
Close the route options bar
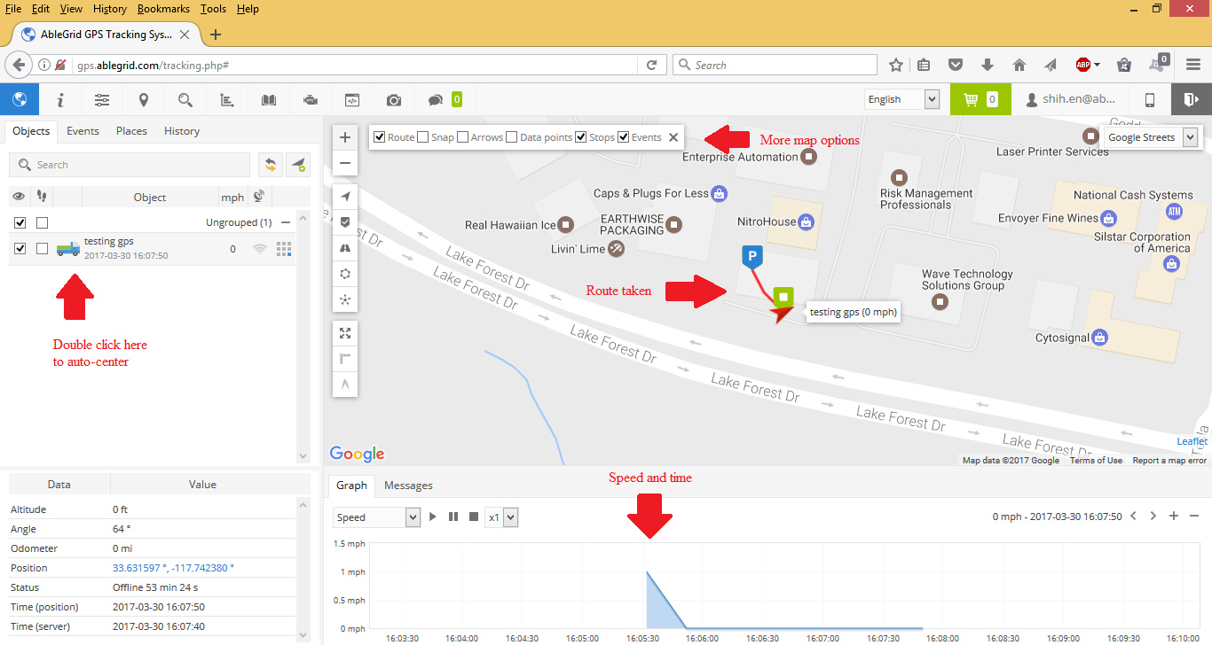point(673,137)
